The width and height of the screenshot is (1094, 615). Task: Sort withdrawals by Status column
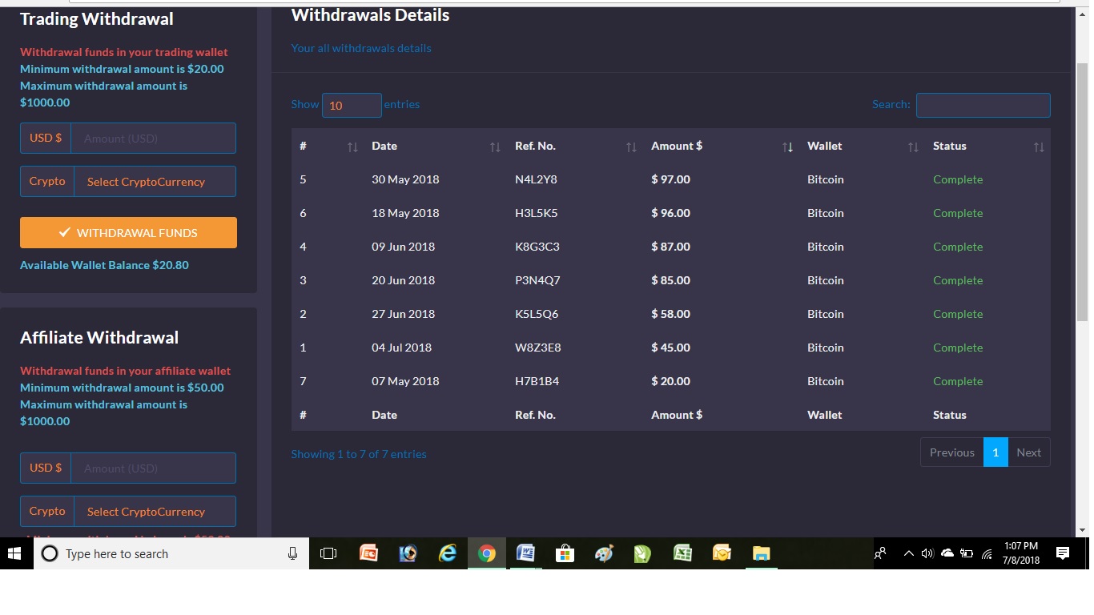click(x=987, y=146)
